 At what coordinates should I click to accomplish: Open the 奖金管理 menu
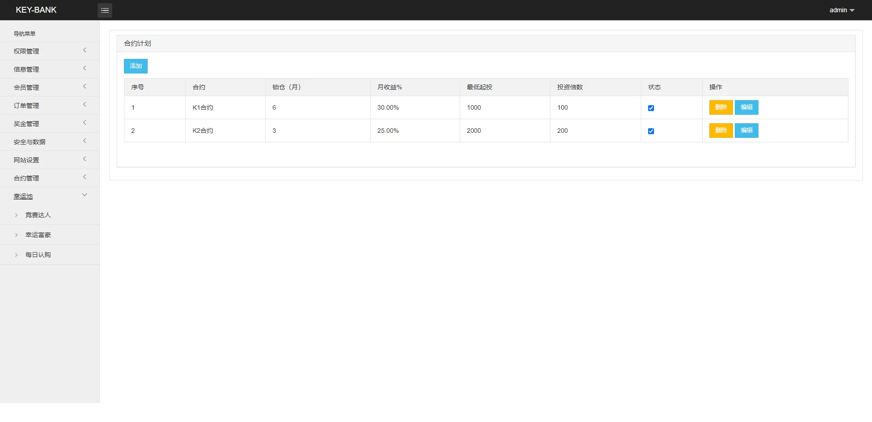point(26,124)
